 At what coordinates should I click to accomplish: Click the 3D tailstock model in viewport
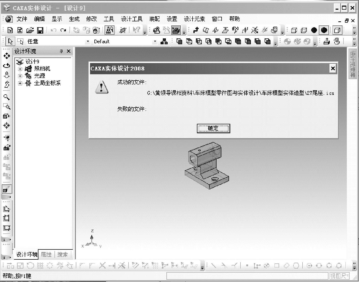click(206, 166)
